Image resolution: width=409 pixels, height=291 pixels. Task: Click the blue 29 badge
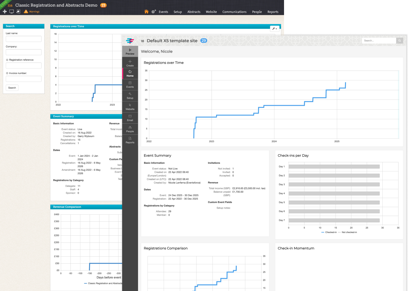(x=204, y=41)
